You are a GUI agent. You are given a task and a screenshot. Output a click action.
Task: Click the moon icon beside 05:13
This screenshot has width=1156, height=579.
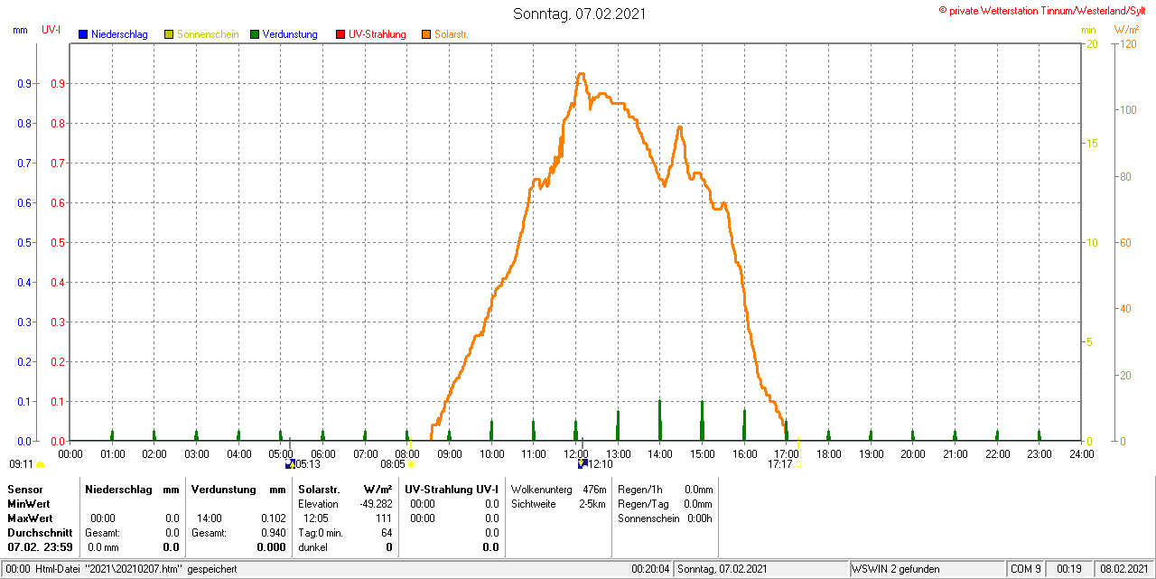point(290,463)
